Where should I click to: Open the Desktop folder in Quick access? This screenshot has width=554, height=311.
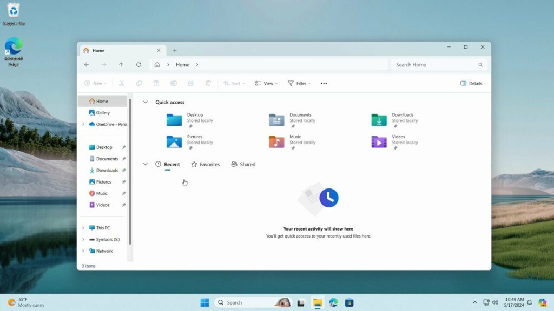191,120
